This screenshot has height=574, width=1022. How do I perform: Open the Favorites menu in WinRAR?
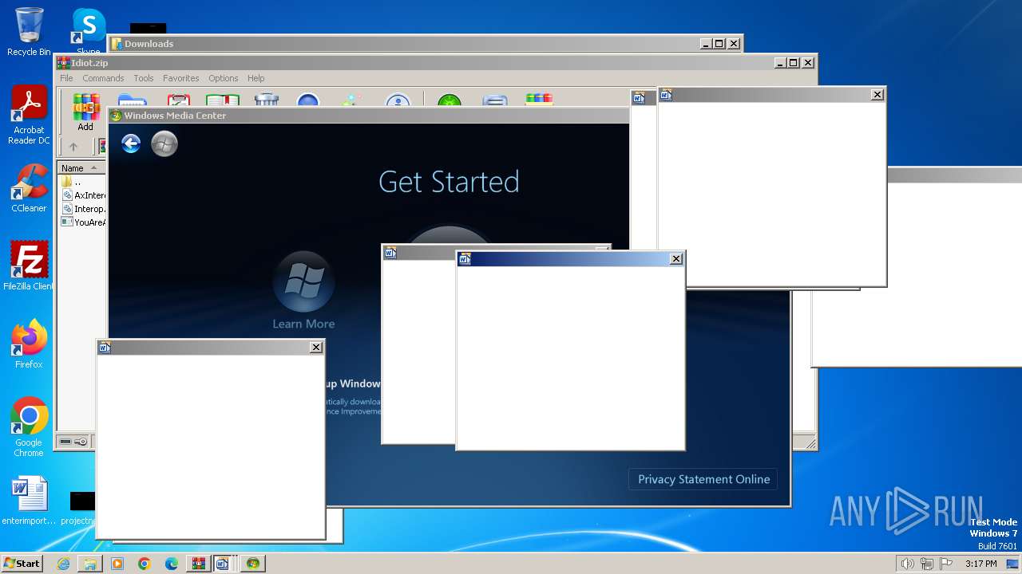pyautogui.click(x=181, y=78)
